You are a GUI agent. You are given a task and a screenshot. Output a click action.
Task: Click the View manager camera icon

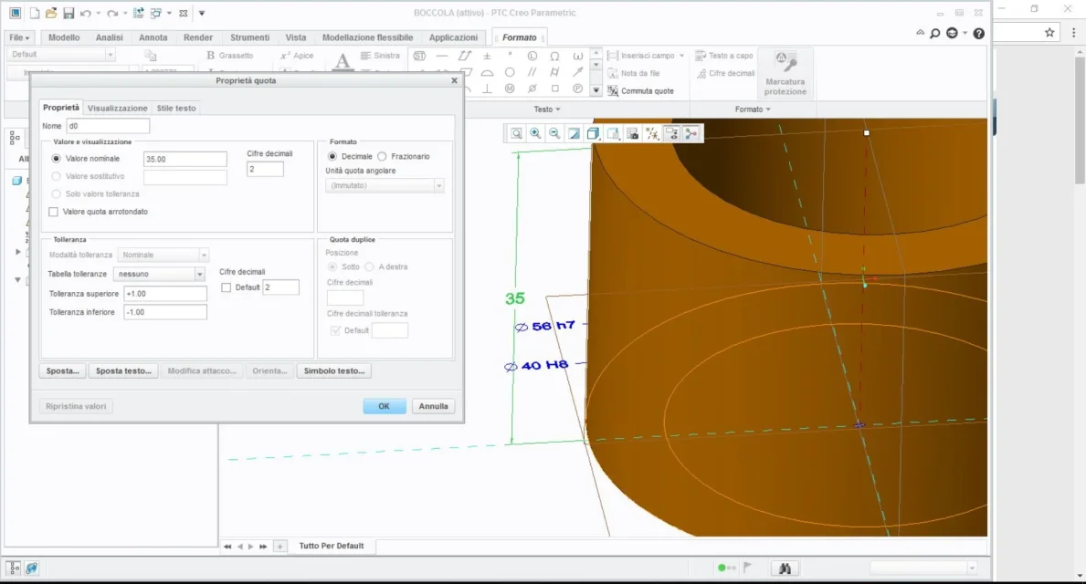pyautogui.click(x=632, y=133)
